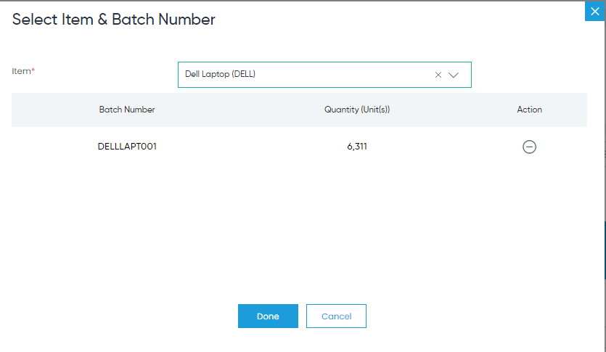
Task: Select the Action column header
Action: (x=530, y=110)
